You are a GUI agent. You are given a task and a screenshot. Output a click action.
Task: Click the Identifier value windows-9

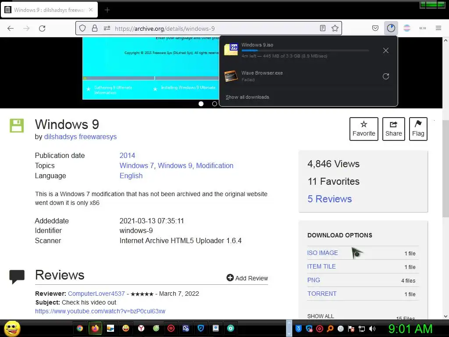click(136, 230)
